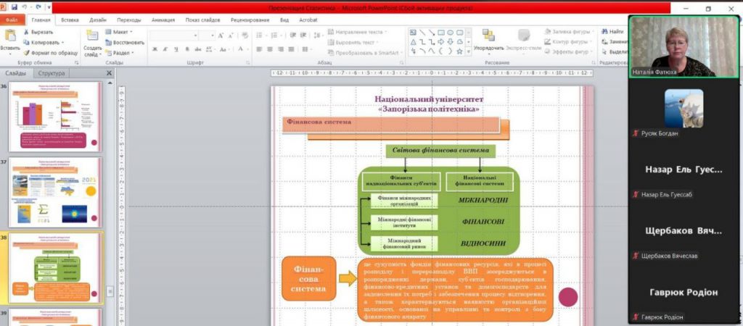
Task: Select Format Painter (Формат по образцу)
Action: coord(27,53)
